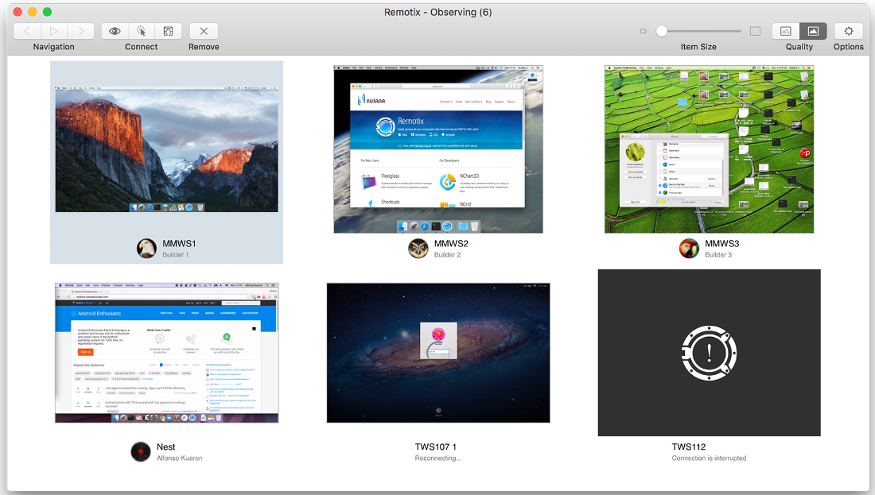Select the Nest thumbnail showing Android Enthusiasts

coord(167,353)
